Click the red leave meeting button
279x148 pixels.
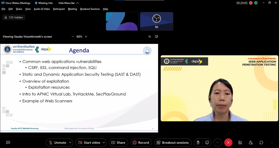coord(228,143)
